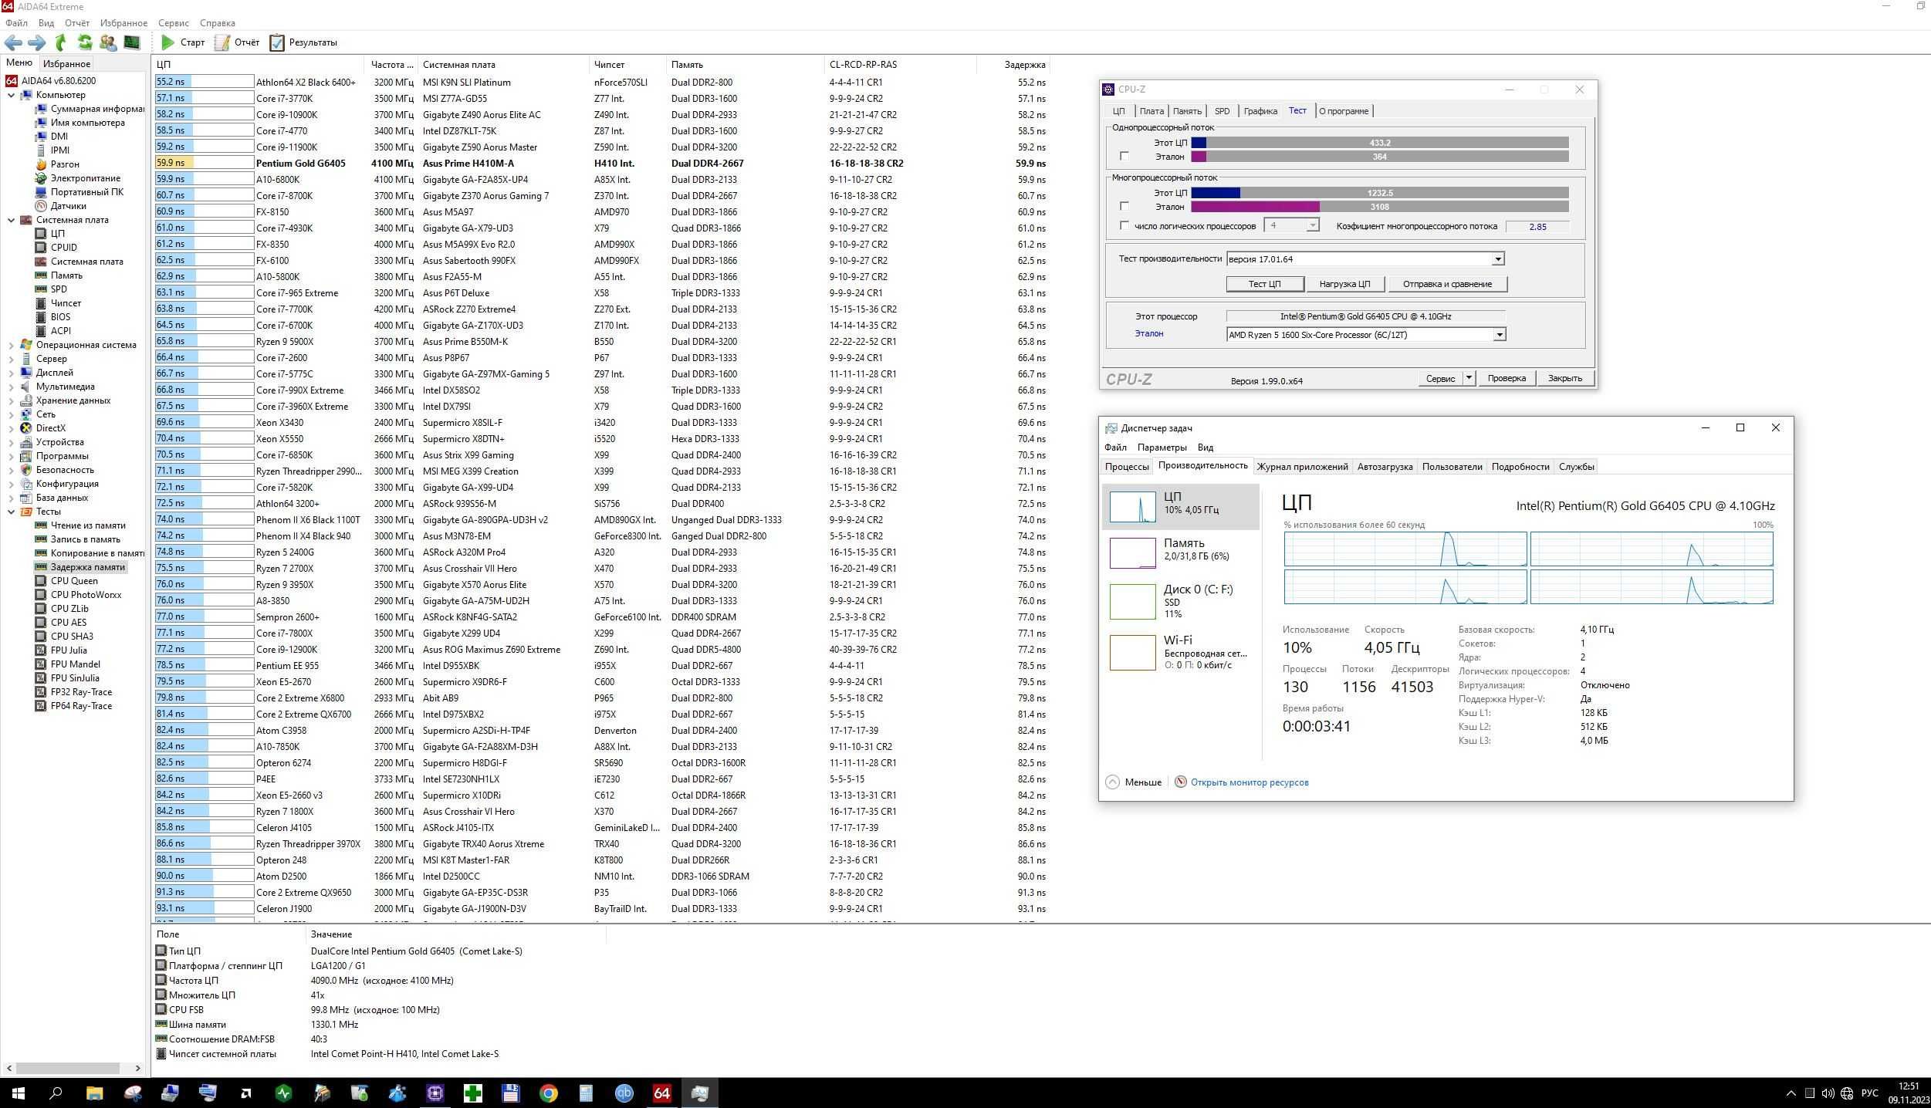Expand the Дисплей tree node
Screen dimensions: 1931x1108
(11, 373)
